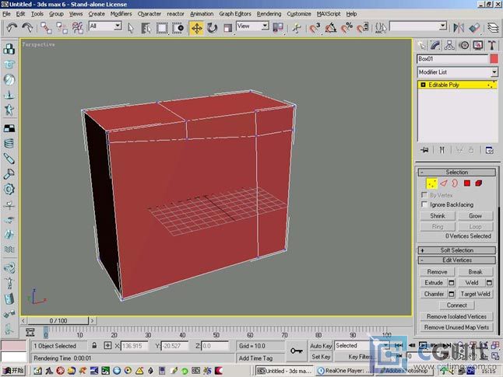Screen dimensions: 503x377
Task: Click the Undo arrow in the main toolbar
Action: [x=12, y=28]
